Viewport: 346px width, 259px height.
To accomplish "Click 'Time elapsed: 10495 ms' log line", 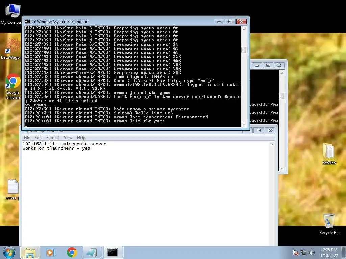I will point(99,77).
